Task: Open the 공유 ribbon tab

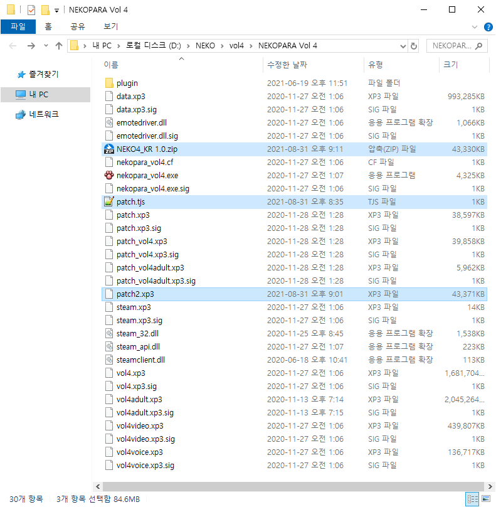Action: [x=78, y=26]
